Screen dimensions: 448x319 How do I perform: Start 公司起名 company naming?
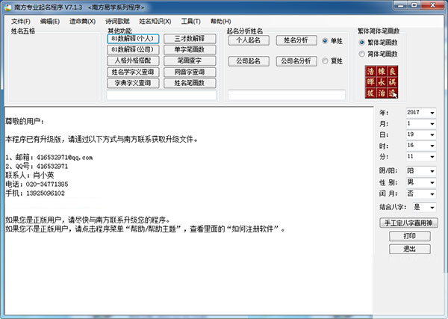coord(249,61)
